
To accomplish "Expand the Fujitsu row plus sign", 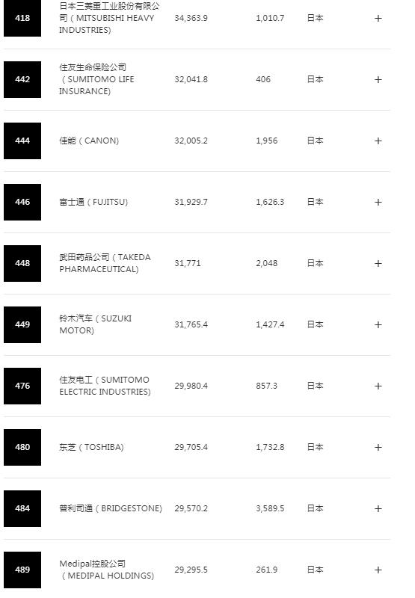I will (378, 202).
